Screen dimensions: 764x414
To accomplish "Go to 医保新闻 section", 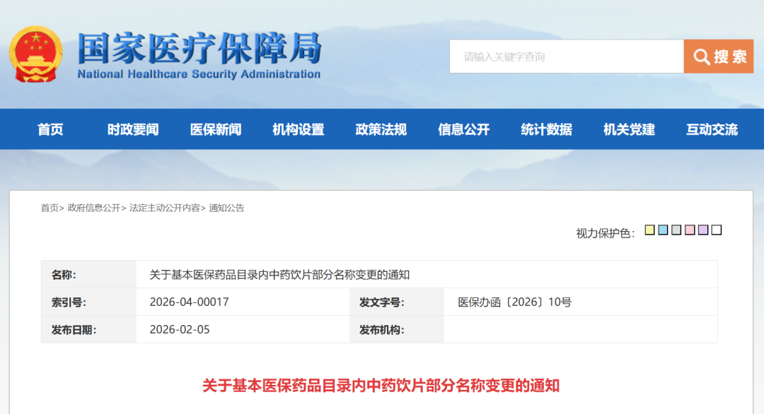I will click(216, 129).
